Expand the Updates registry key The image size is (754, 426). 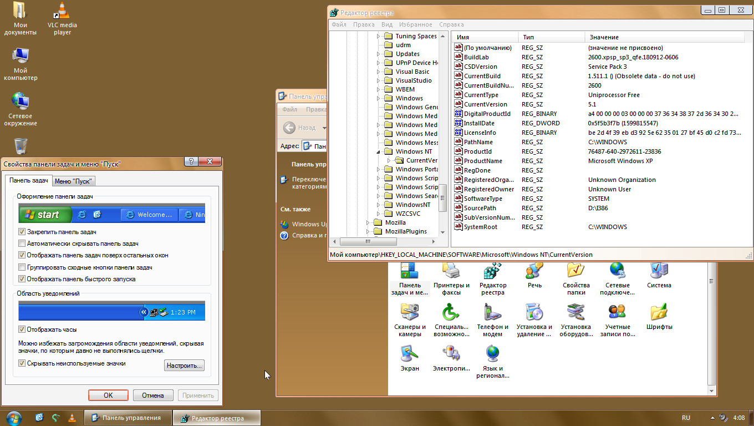coord(379,54)
